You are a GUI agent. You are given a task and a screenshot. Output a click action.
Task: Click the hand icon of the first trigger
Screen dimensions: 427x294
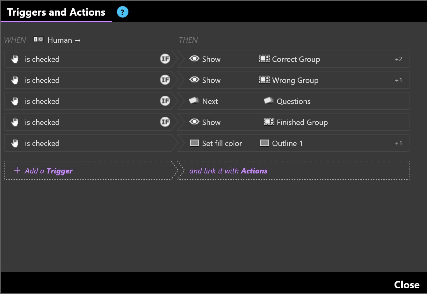[15, 59]
